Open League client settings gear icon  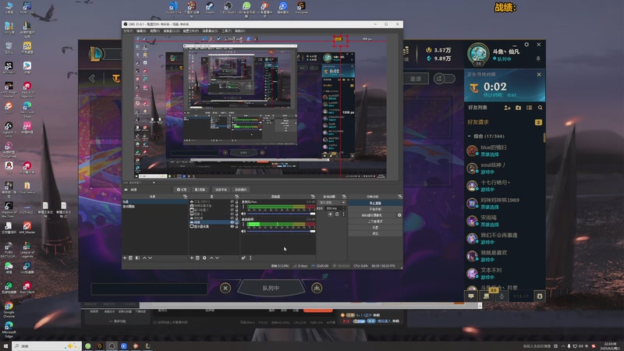pos(526,44)
